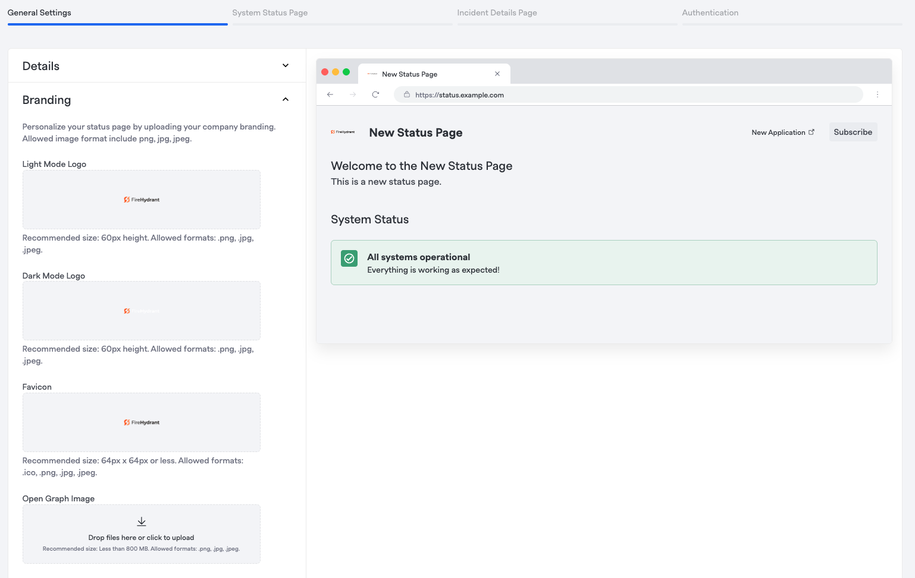Open the Incident Details Page tab
Viewport: 915px width, 578px height.
coord(497,12)
